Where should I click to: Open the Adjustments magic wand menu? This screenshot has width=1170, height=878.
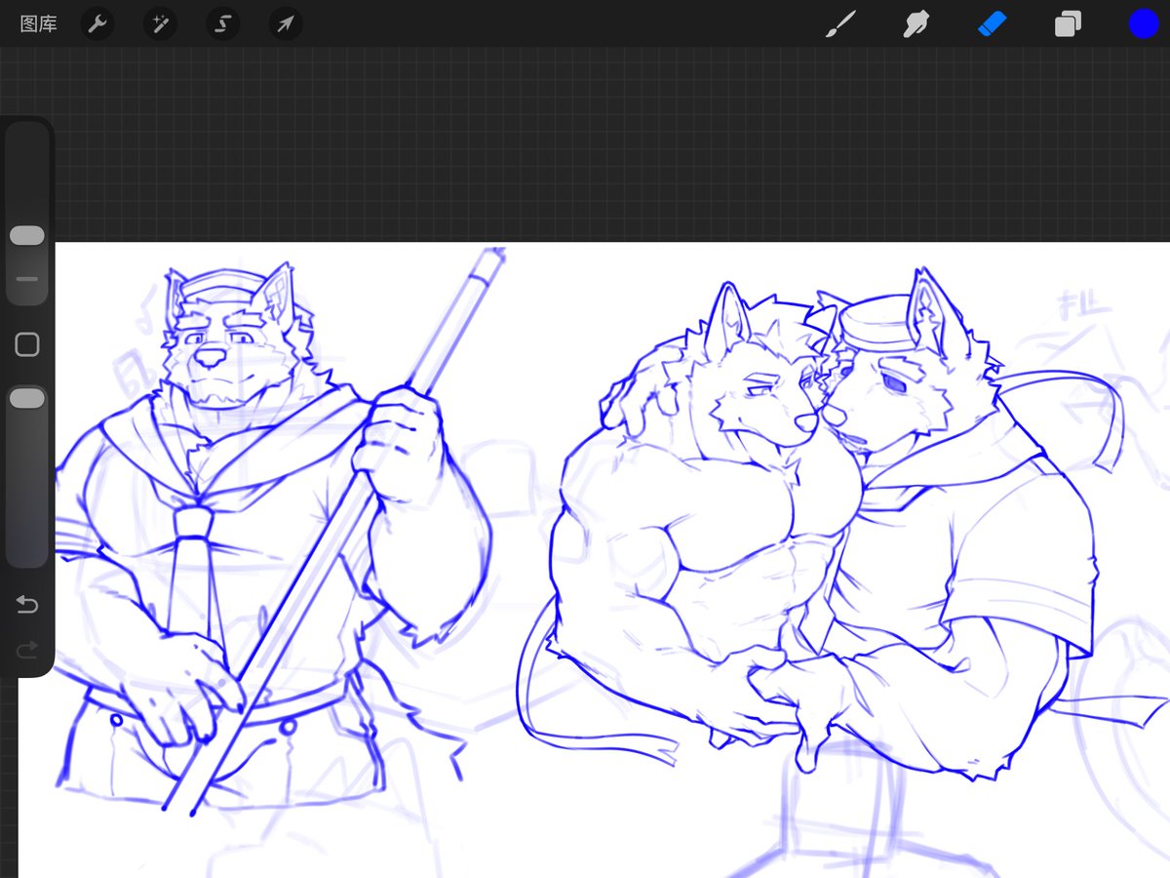click(x=160, y=24)
